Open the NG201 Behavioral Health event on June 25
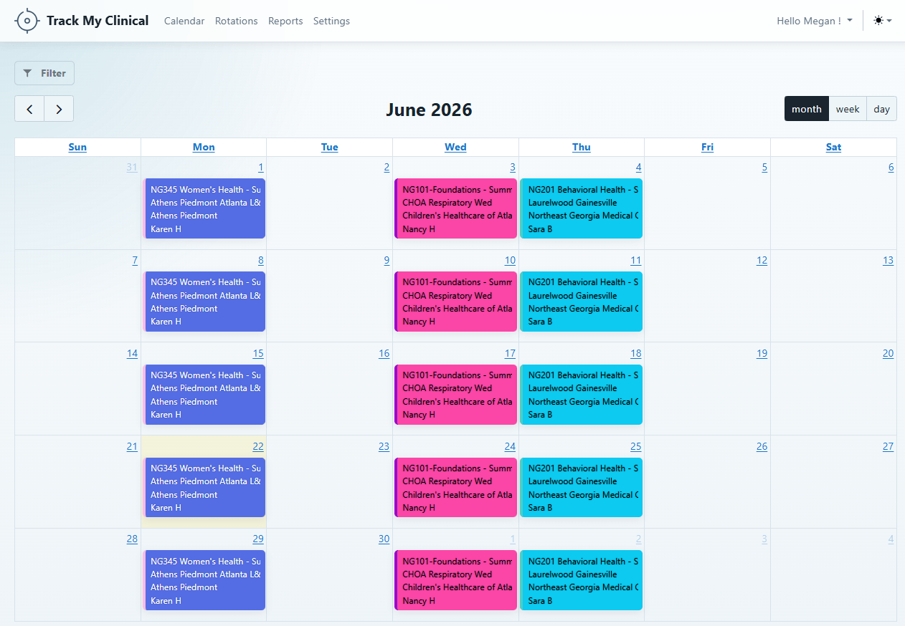The image size is (905, 626). coord(582,487)
